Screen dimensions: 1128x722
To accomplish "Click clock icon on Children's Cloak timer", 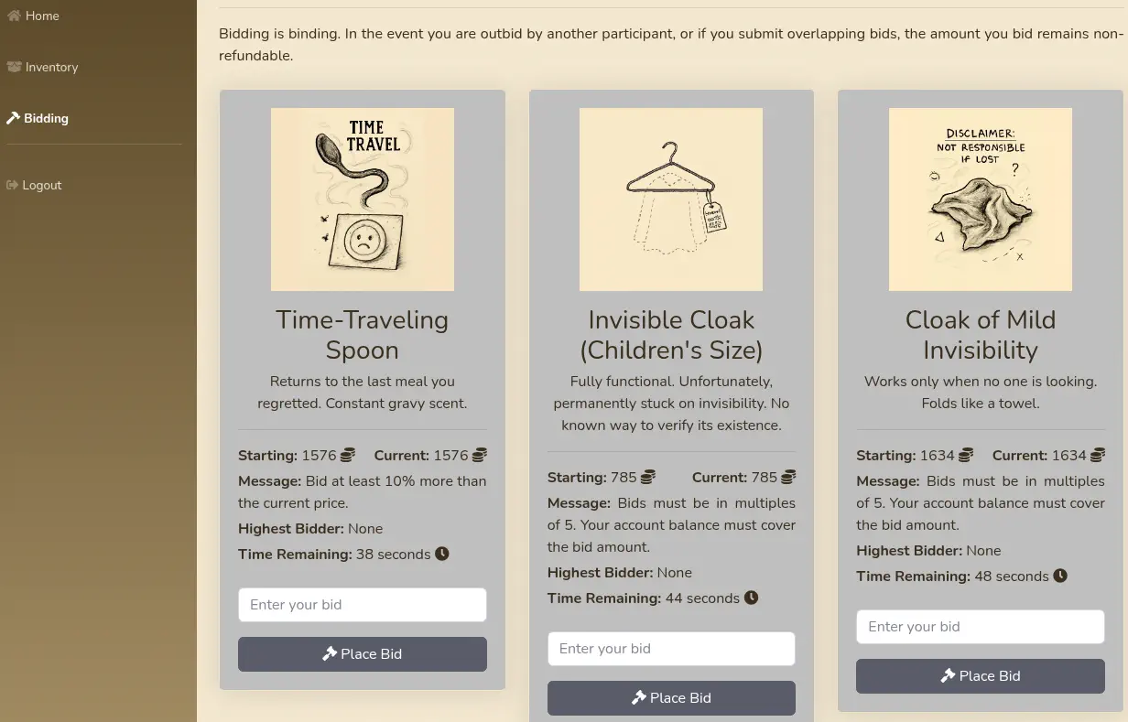I will pos(751,598).
